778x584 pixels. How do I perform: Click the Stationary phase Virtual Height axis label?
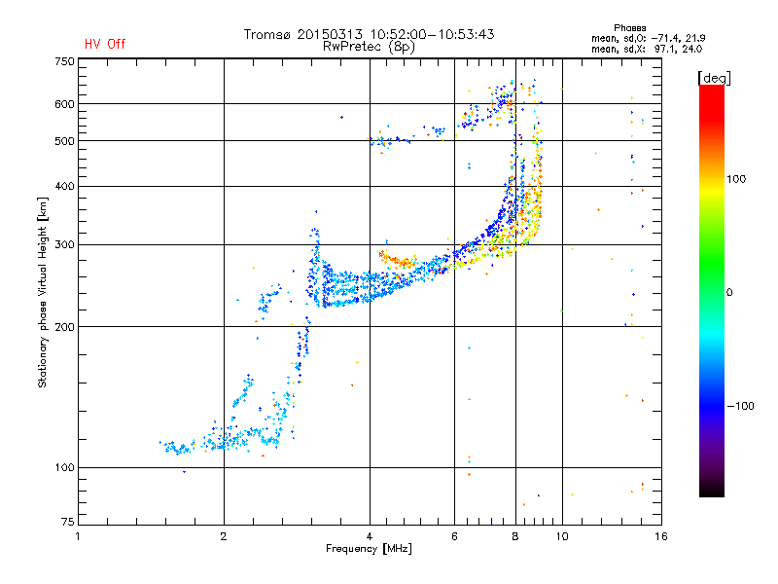click(43, 292)
